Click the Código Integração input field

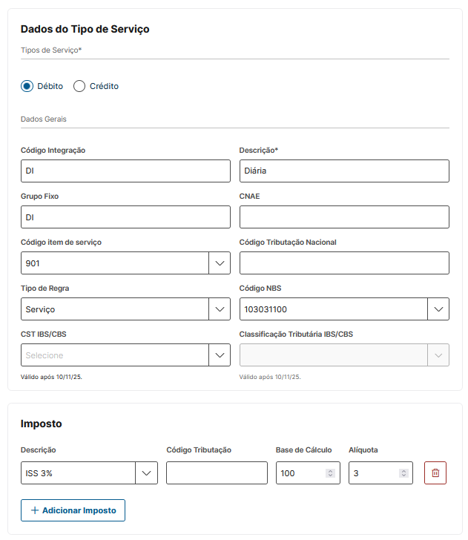point(125,171)
